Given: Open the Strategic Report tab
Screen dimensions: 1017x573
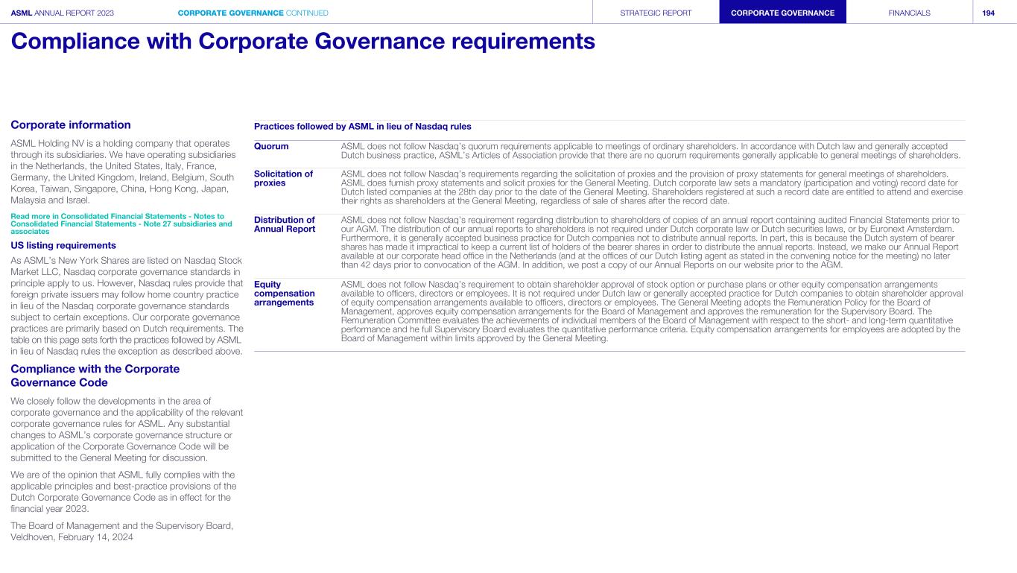Looking at the screenshot, I should 656,13.
